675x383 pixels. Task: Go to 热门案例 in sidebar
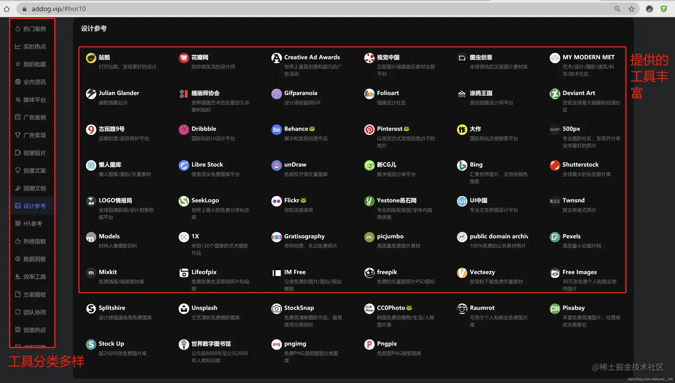[32, 29]
